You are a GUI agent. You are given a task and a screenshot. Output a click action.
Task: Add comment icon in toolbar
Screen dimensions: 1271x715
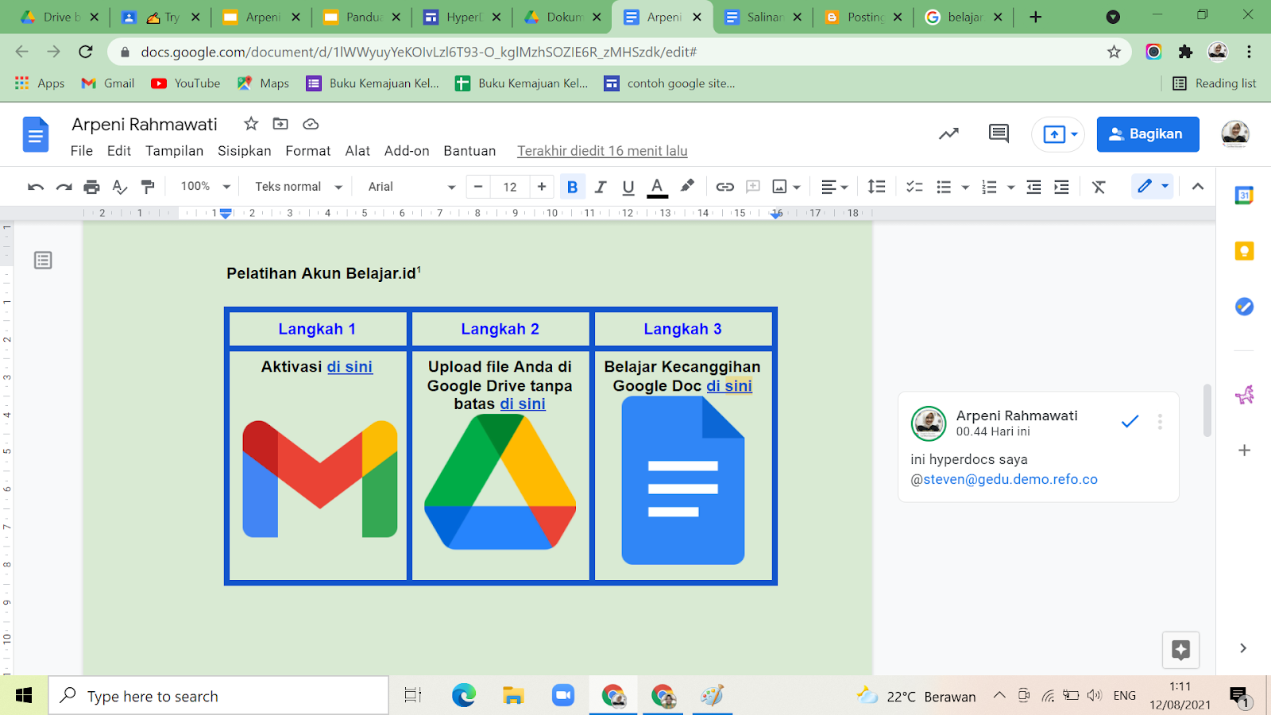pos(753,187)
